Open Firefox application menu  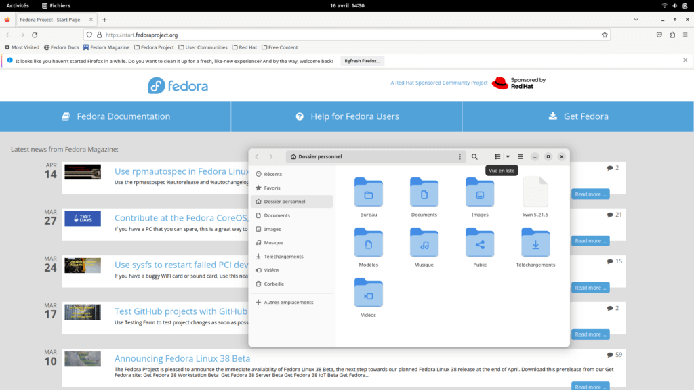pyautogui.click(x=685, y=35)
